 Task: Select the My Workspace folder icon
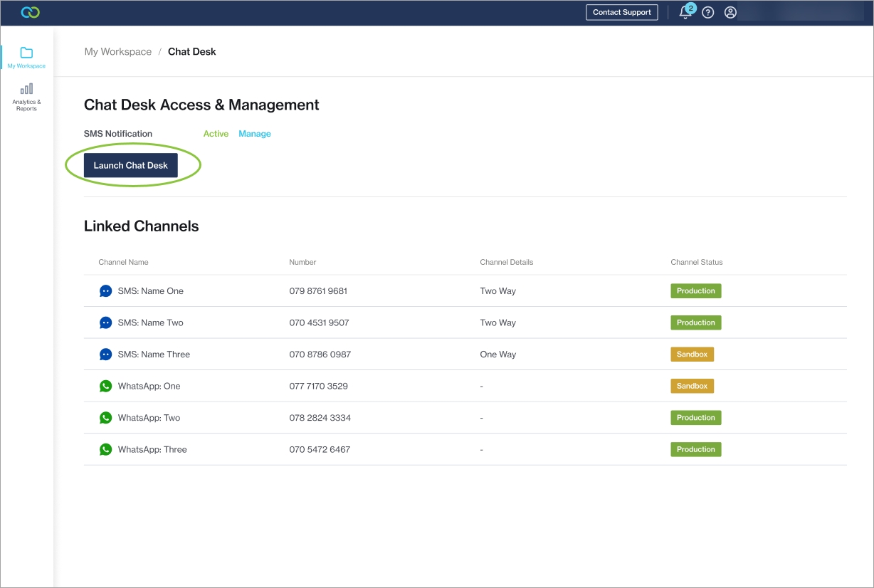click(26, 53)
